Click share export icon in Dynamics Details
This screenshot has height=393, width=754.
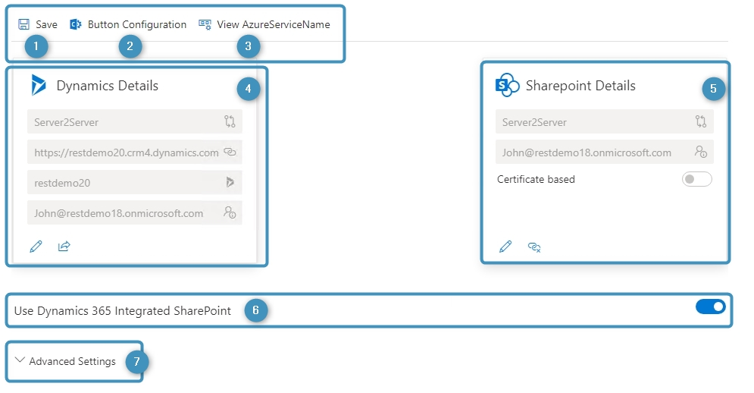coord(64,247)
